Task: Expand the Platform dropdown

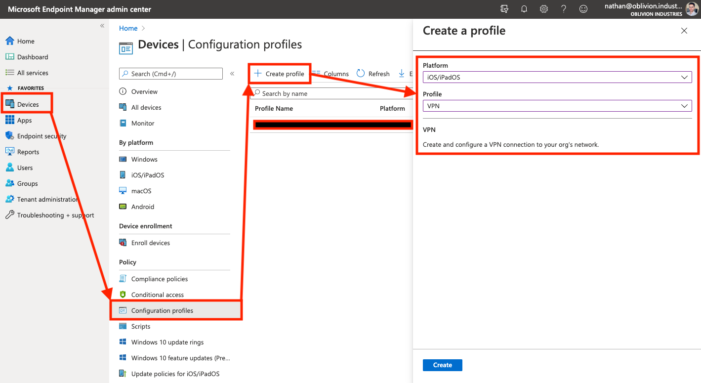Action: pyautogui.click(x=557, y=77)
